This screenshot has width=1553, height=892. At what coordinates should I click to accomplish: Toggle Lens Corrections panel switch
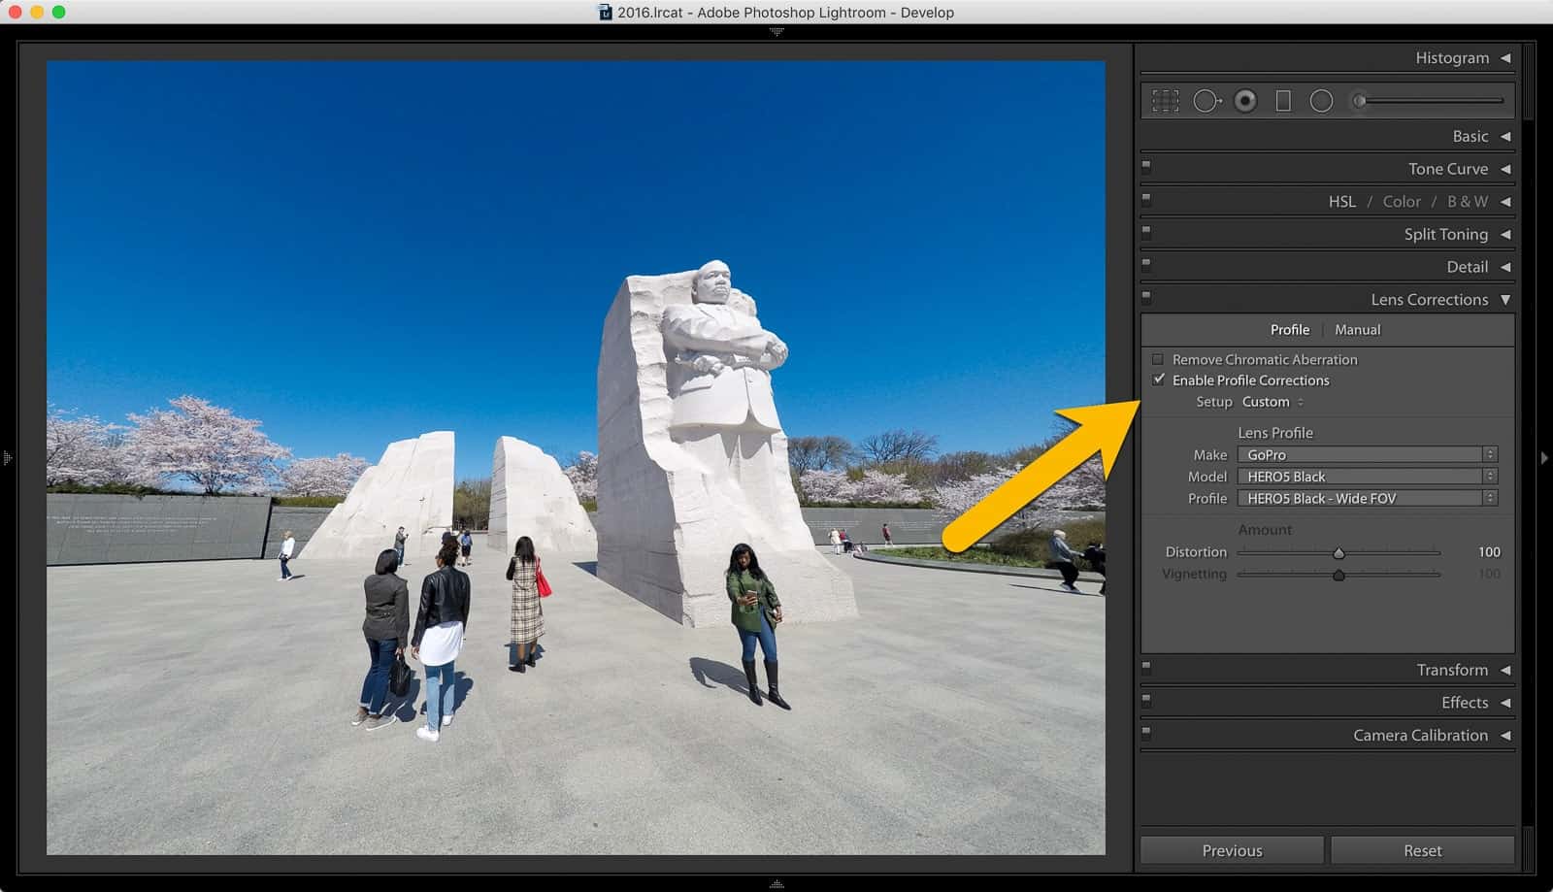click(1146, 296)
